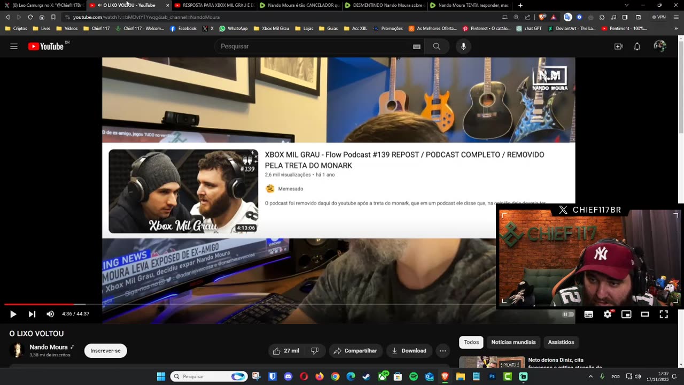Toggle autoplay switch in player
This screenshot has height=385, width=684.
[x=568, y=314]
